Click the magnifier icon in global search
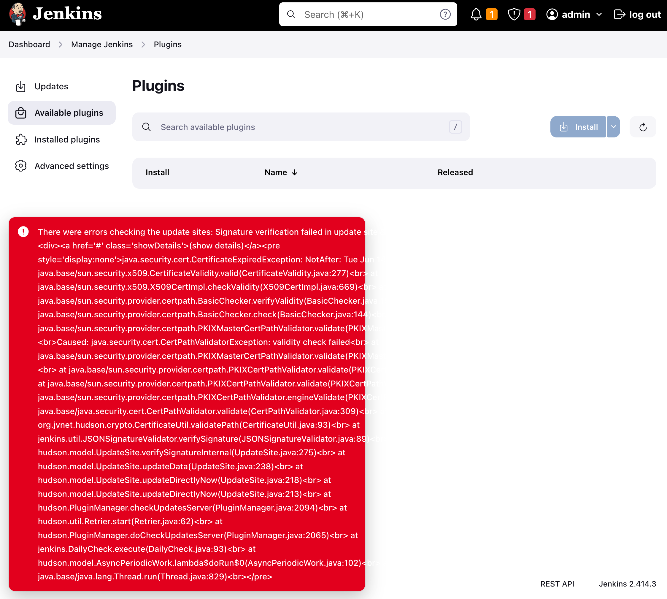The height and width of the screenshot is (599, 667). pos(291,15)
